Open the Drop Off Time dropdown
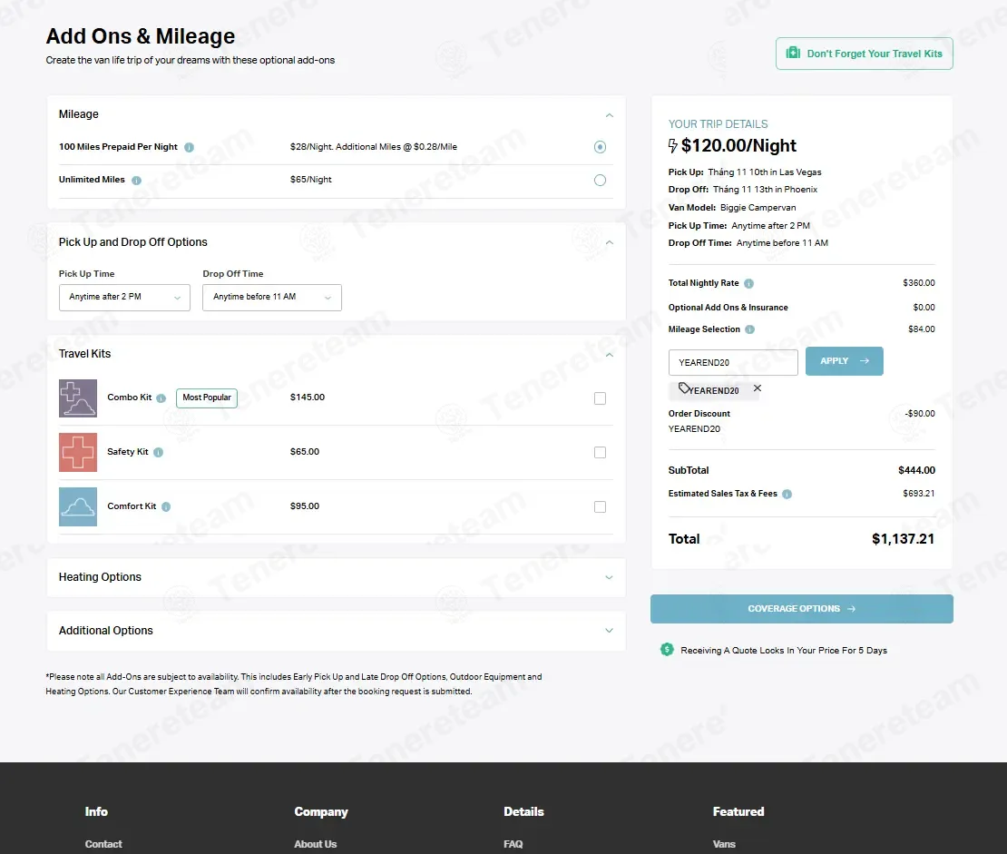This screenshot has width=1007, height=854. click(271, 298)
